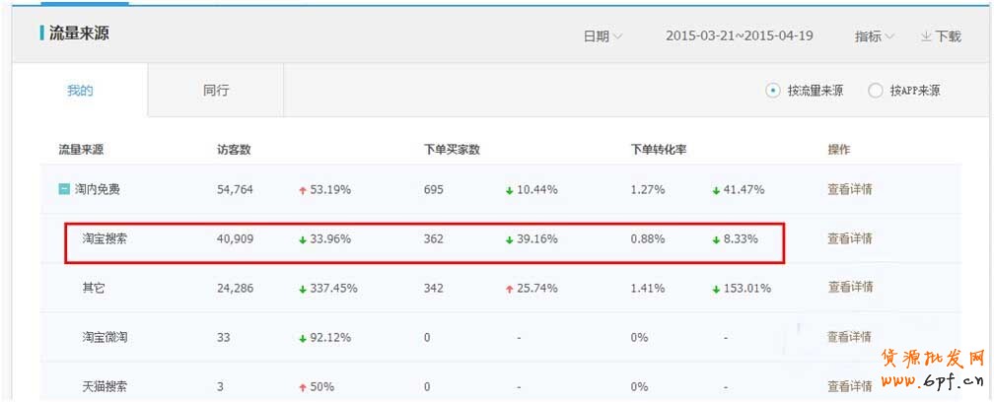
Task: Click the 下单买家数 column header
Action: pyautogui.click(x=452, y=150)
